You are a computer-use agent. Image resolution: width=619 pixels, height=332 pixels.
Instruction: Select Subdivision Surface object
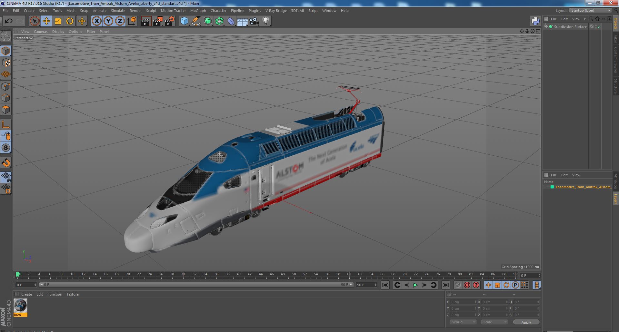tap(570, 27)
